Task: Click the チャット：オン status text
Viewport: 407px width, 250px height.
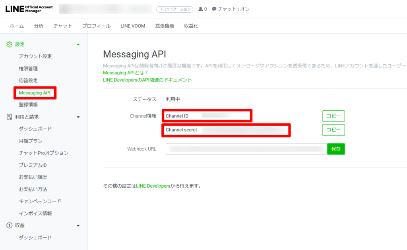Action: click(234, 9)
